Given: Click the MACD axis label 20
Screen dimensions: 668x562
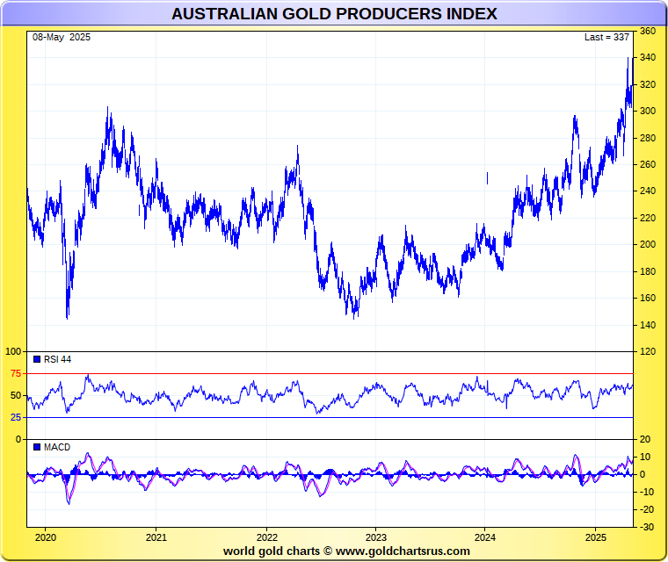Looking at the screenshot, I should tap(645, 439).
